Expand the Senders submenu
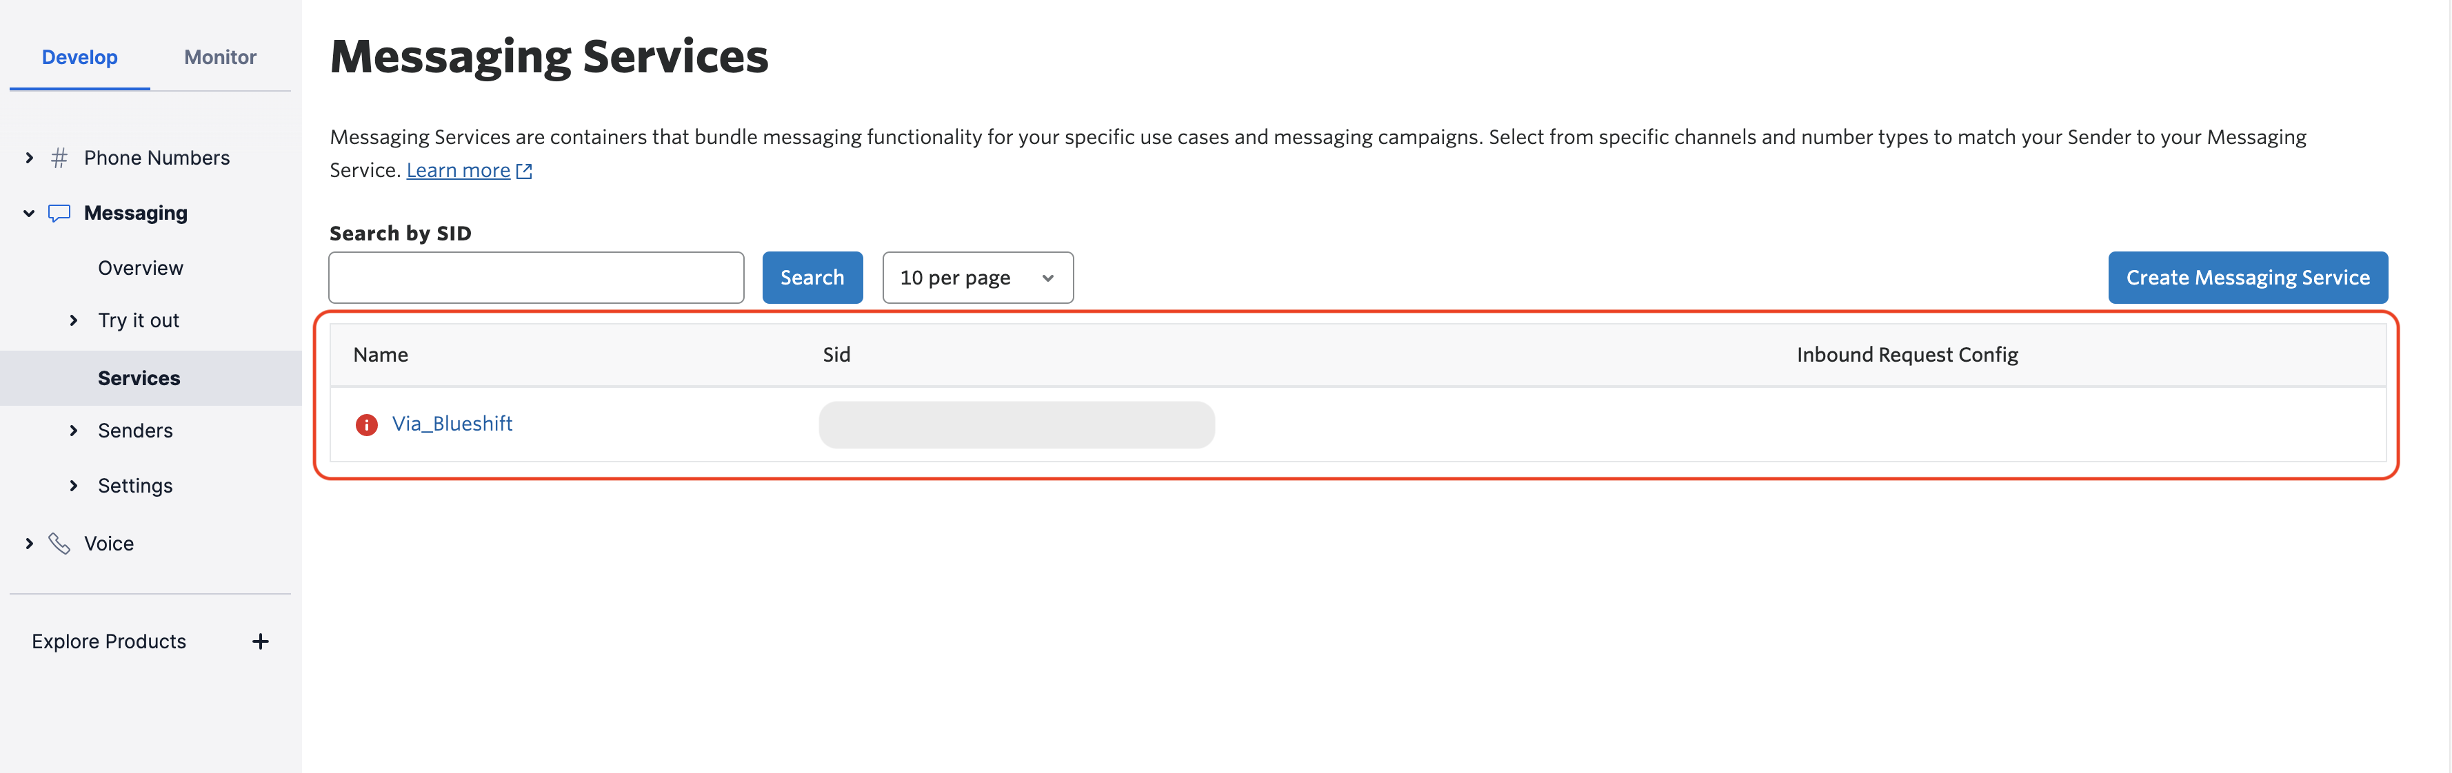The height and width of the screenshot is (773, 2452). [73, 431]
